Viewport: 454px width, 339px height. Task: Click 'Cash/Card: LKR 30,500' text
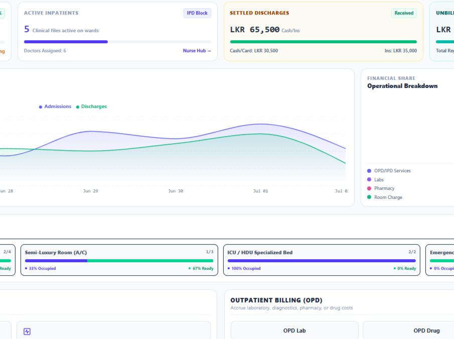(254, 51)
